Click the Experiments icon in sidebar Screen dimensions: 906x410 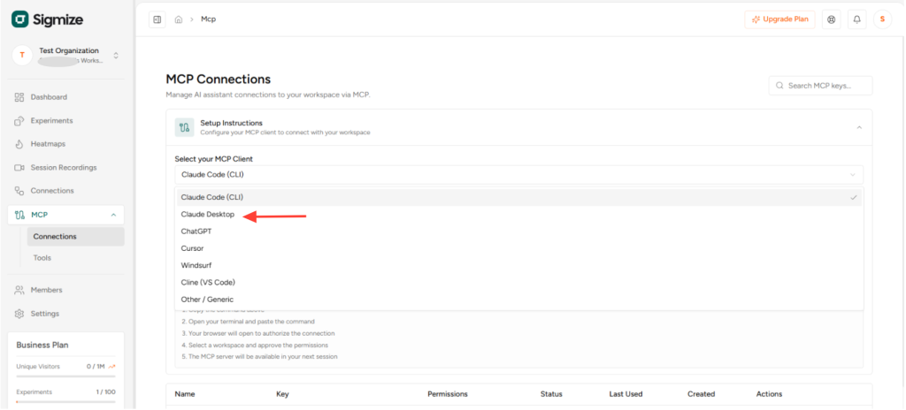[19, 121]
